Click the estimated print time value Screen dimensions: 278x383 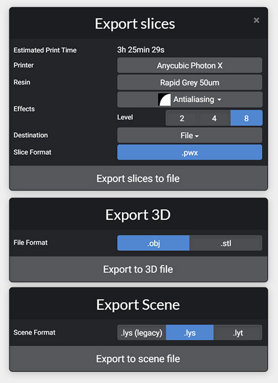pyautogui.click(x=141, y=50)
